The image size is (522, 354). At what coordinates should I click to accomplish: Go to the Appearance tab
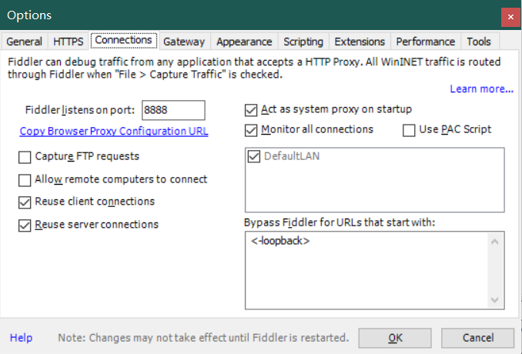[244, 42]
